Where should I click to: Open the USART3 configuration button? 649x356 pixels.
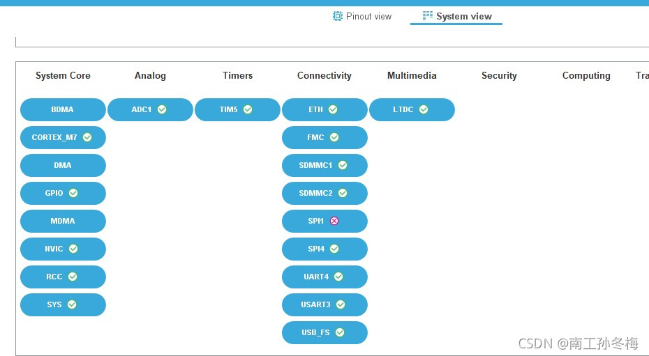coord(324,304)
